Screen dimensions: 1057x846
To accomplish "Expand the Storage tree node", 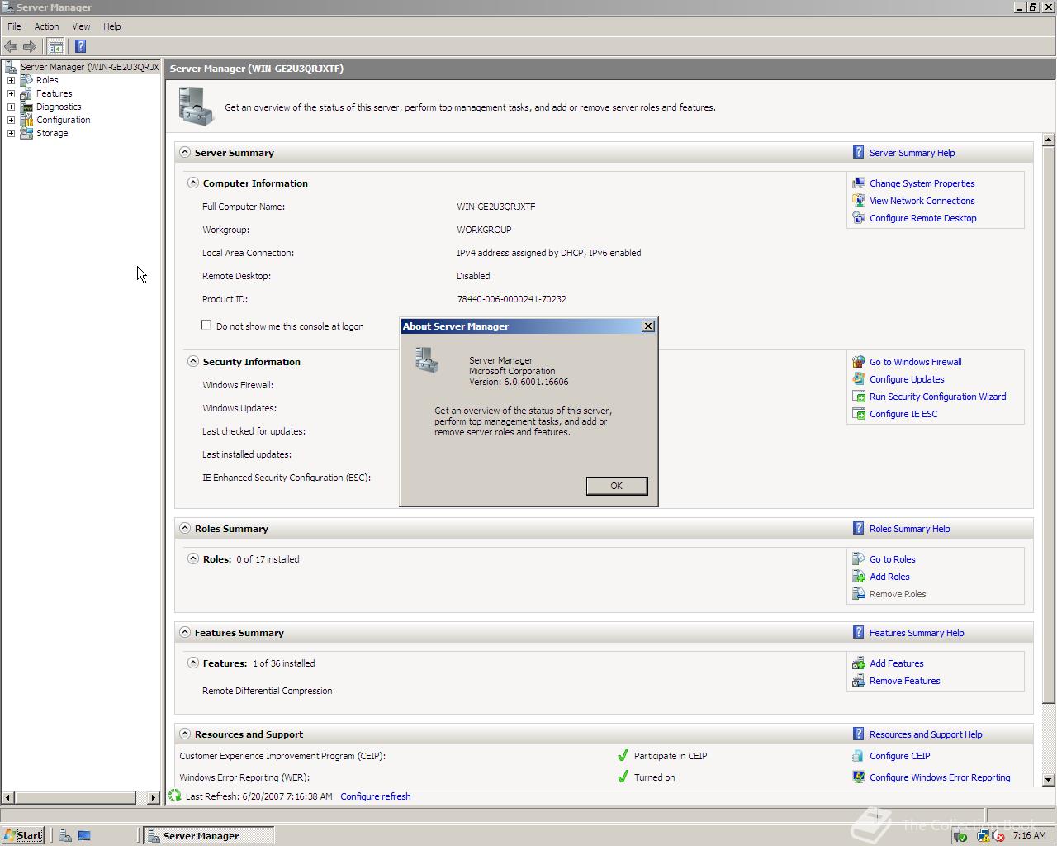I will [x=11, y=133].
